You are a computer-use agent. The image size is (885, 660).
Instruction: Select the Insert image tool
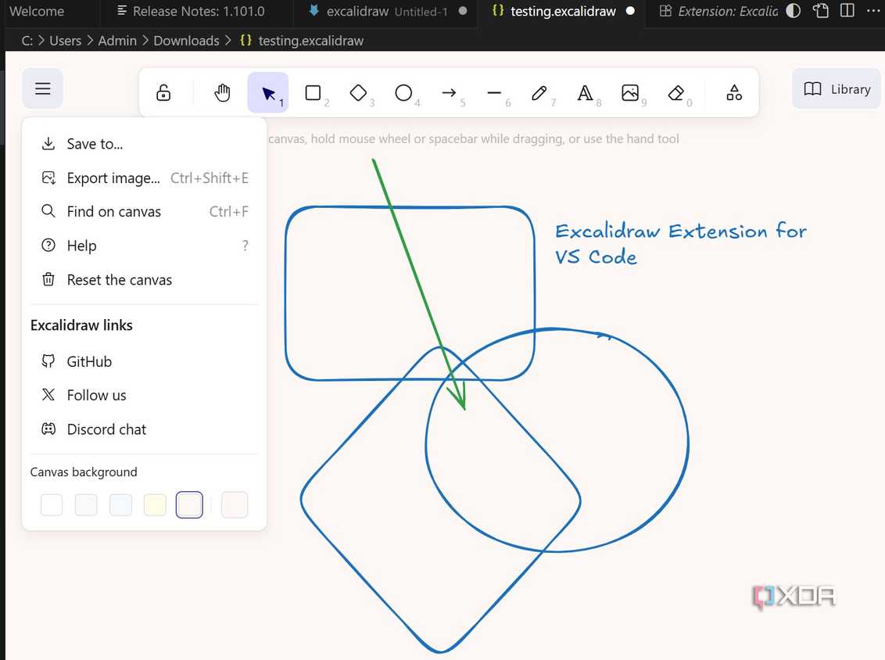click(x=630, y=92)
